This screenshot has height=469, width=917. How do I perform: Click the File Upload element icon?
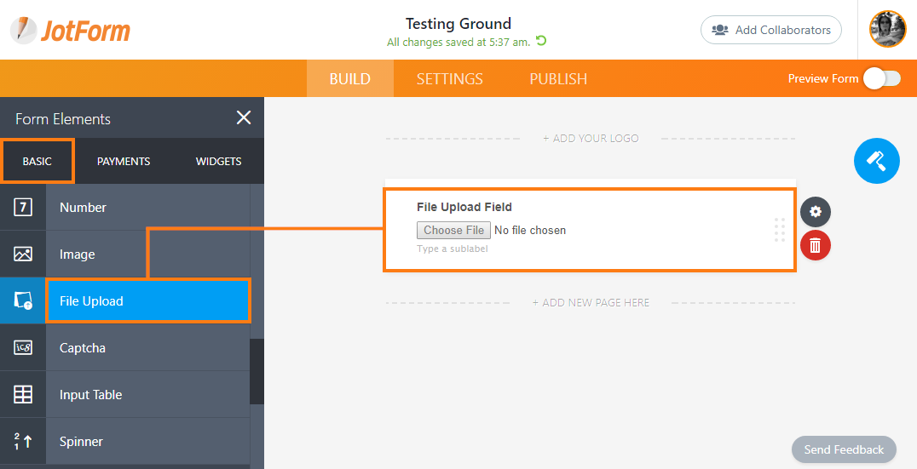coord(23,300)
